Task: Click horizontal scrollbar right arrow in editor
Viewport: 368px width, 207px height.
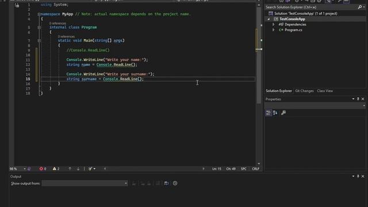Action: [x=203, y=168]
